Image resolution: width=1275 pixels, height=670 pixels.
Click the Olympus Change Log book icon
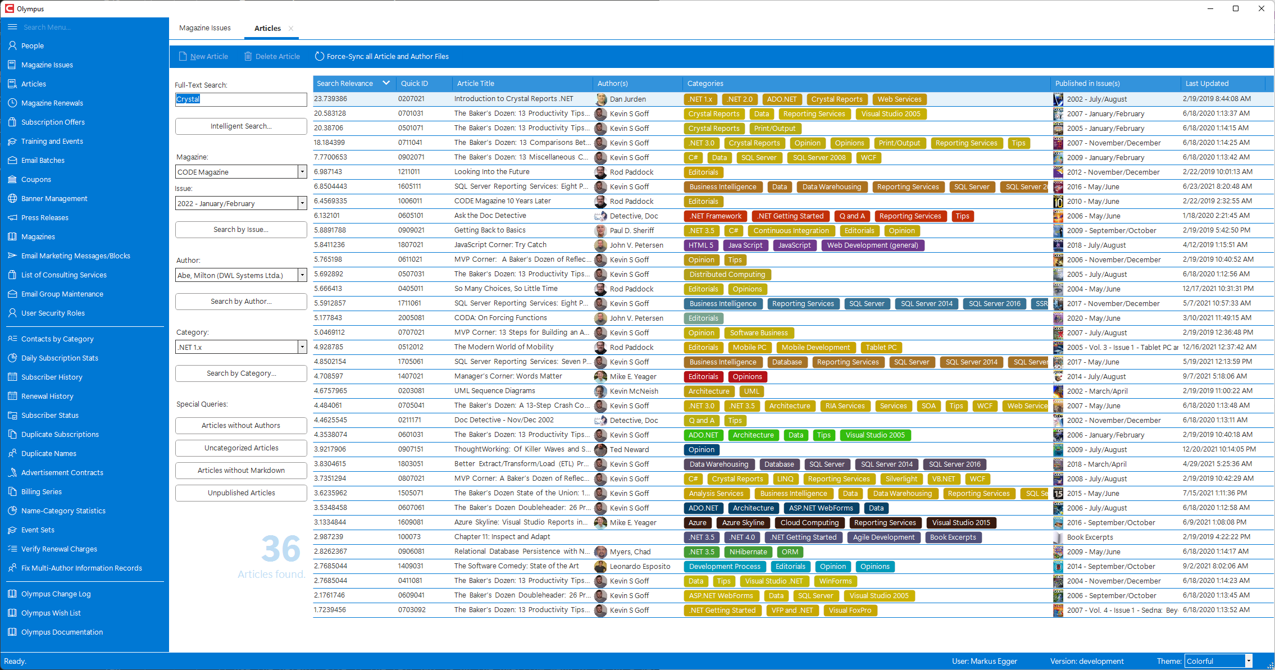click(x=12, y=594)
